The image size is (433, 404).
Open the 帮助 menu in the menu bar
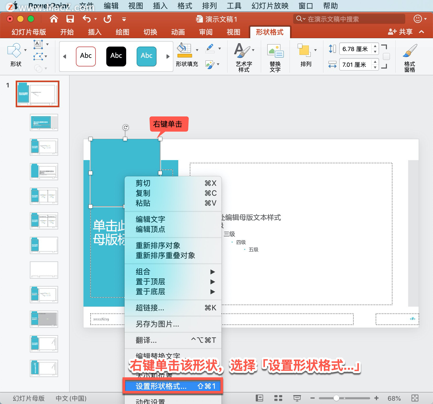330,6
